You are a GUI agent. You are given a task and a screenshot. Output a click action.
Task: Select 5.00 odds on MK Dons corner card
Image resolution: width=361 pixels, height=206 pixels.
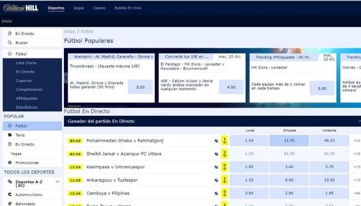pyautogui.click(x=322, y=88)
